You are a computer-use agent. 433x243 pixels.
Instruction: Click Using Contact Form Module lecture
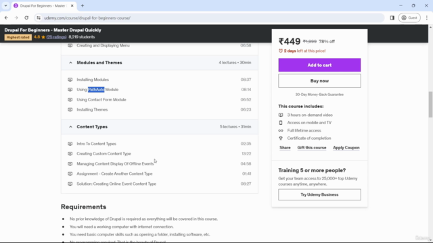[101, 100]
